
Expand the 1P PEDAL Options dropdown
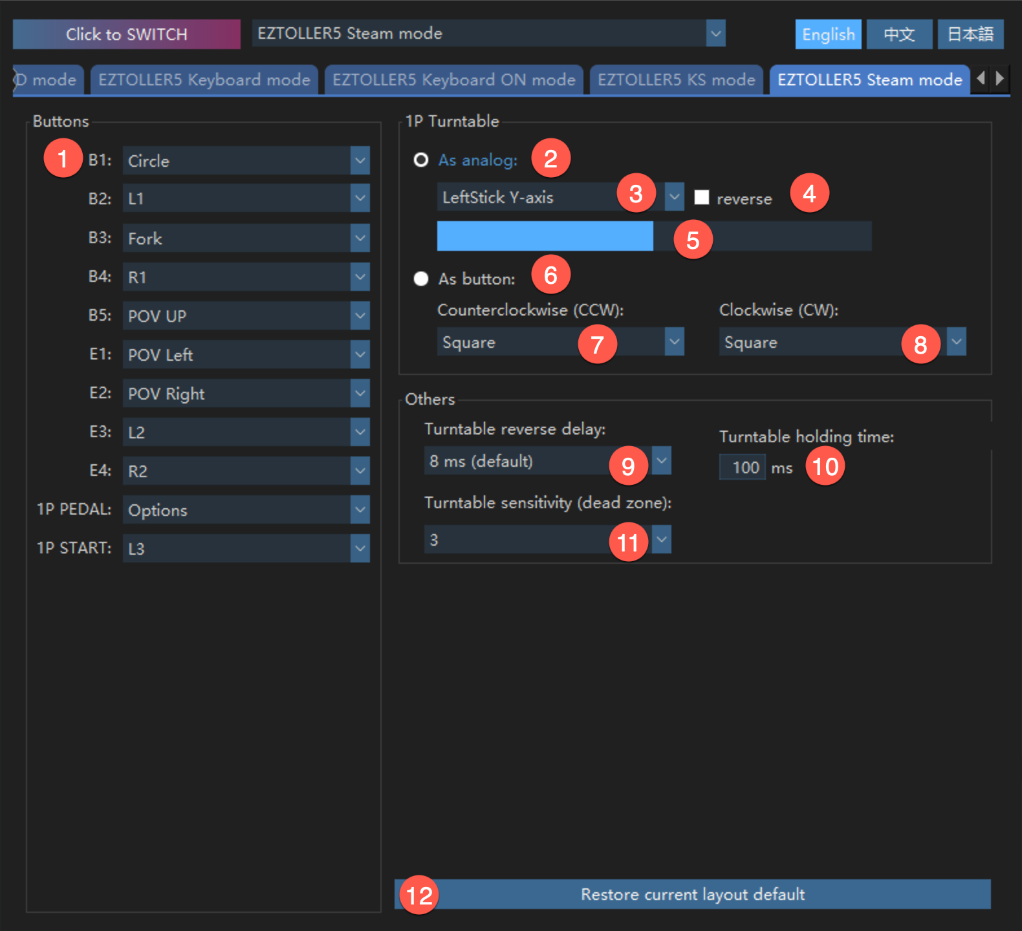(x=246, y=509)
